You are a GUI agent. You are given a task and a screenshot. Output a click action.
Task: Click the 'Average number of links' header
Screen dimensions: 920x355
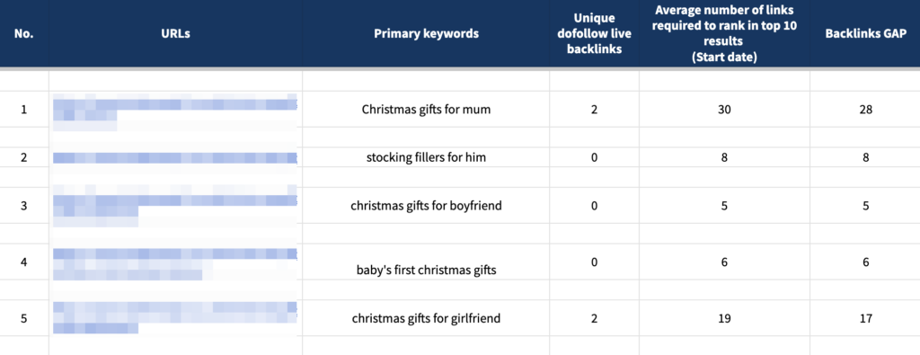[x=725, y=33]
